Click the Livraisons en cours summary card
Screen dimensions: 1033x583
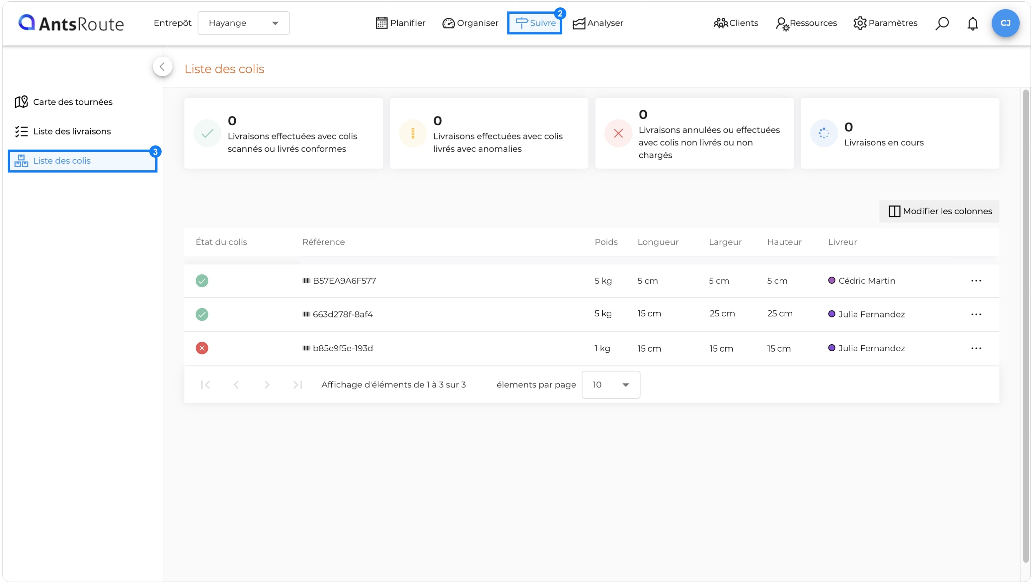900,133
